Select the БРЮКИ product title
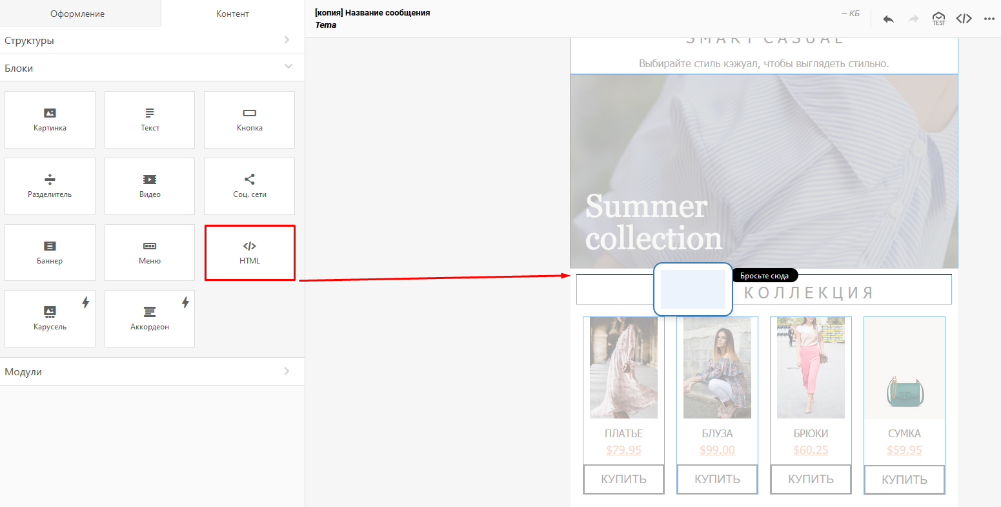The width and height of the screenshot is (1001, 507). pyautogui.click(x=811, y=433)
